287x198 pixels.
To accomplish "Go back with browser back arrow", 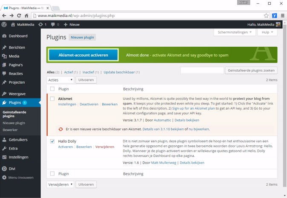I will click(x=4, y=16).
